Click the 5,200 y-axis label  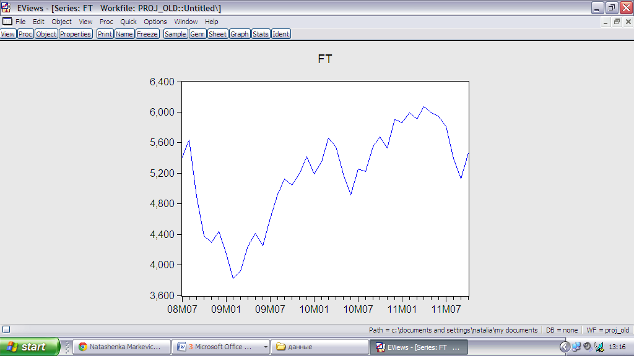162,174
